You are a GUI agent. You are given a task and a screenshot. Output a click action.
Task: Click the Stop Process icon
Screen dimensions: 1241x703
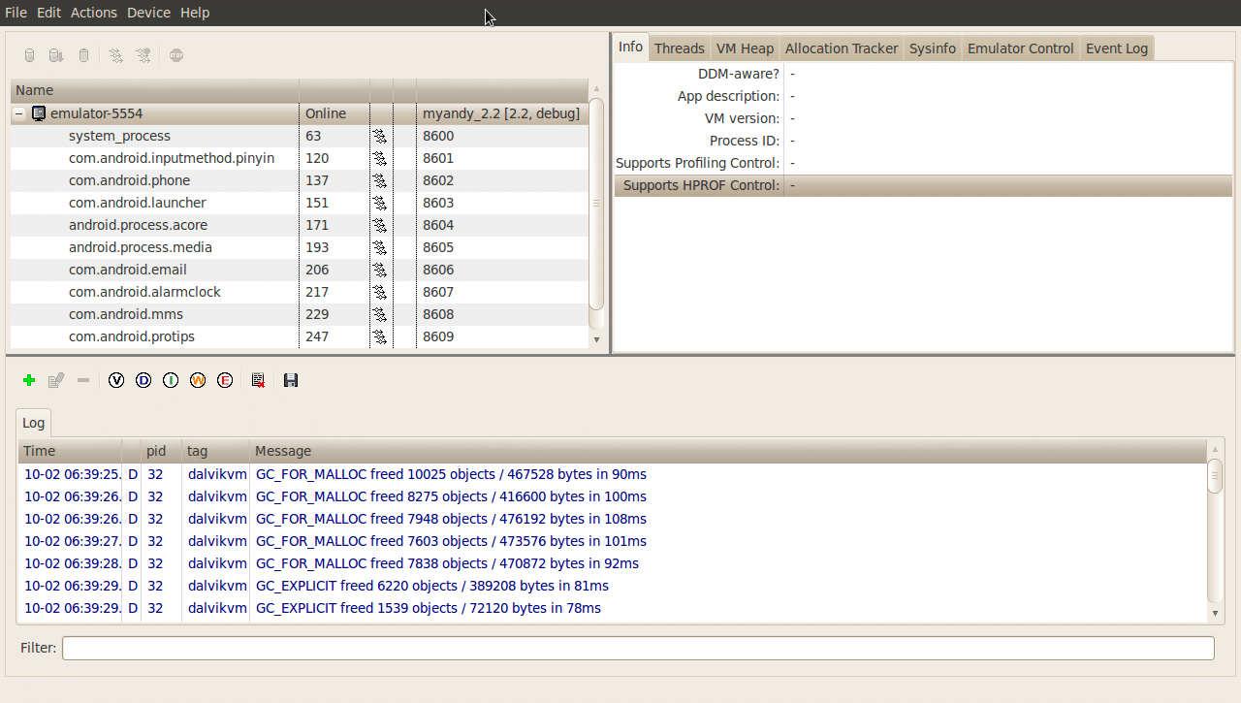tap(175, 55)
